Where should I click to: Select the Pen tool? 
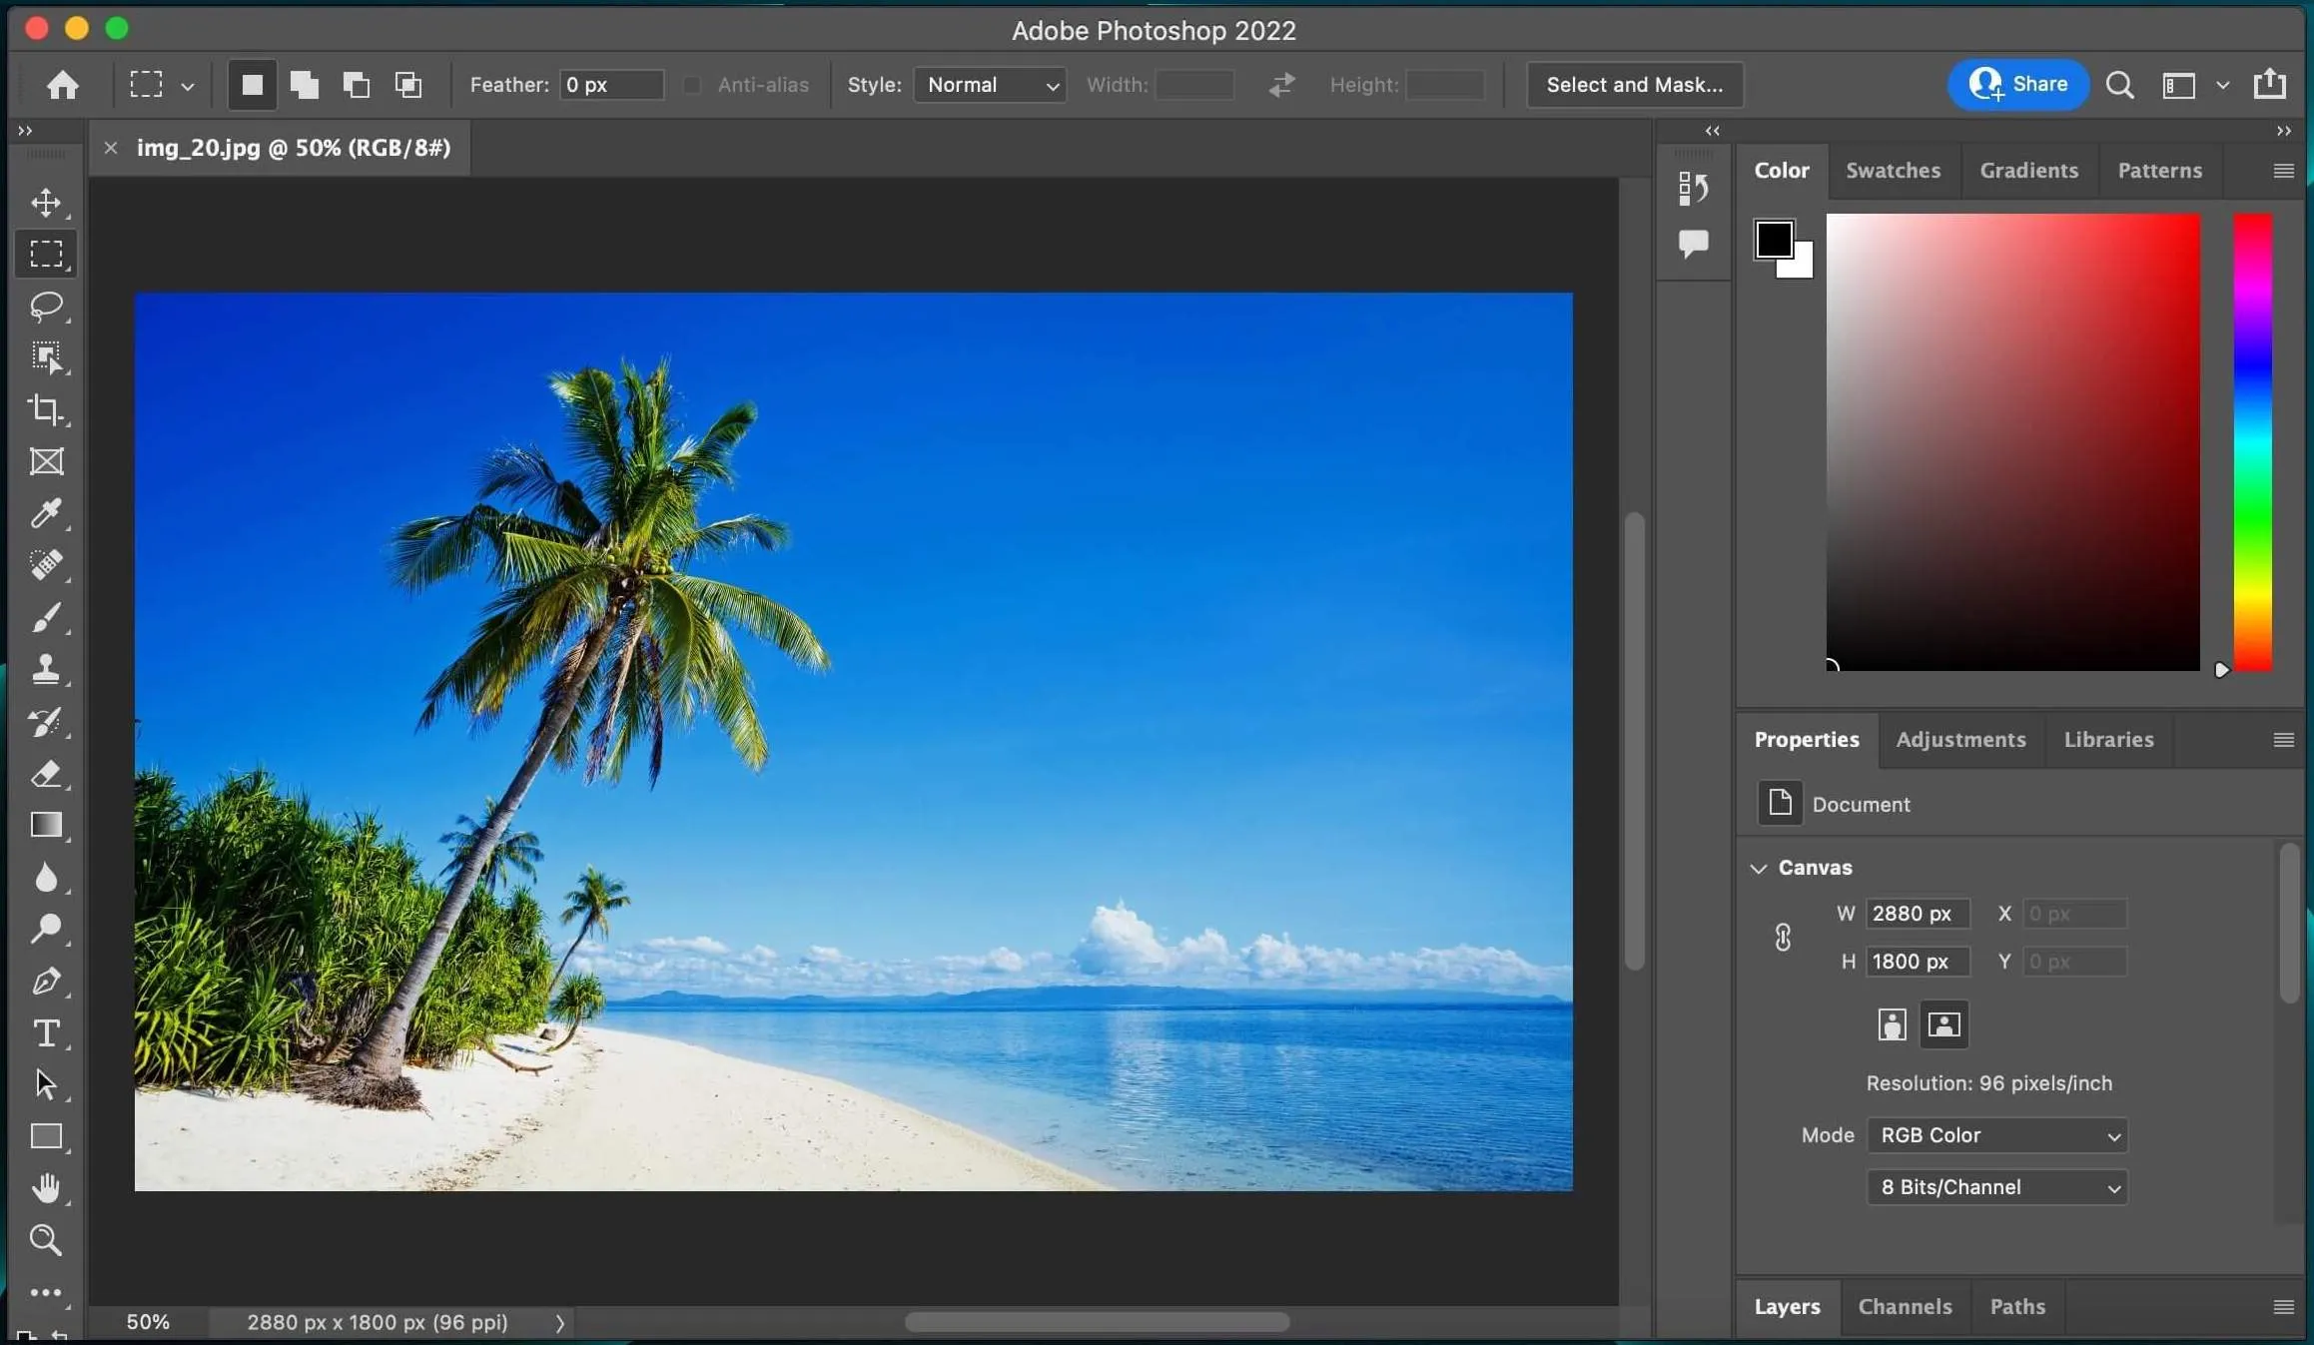coord(46,982)
